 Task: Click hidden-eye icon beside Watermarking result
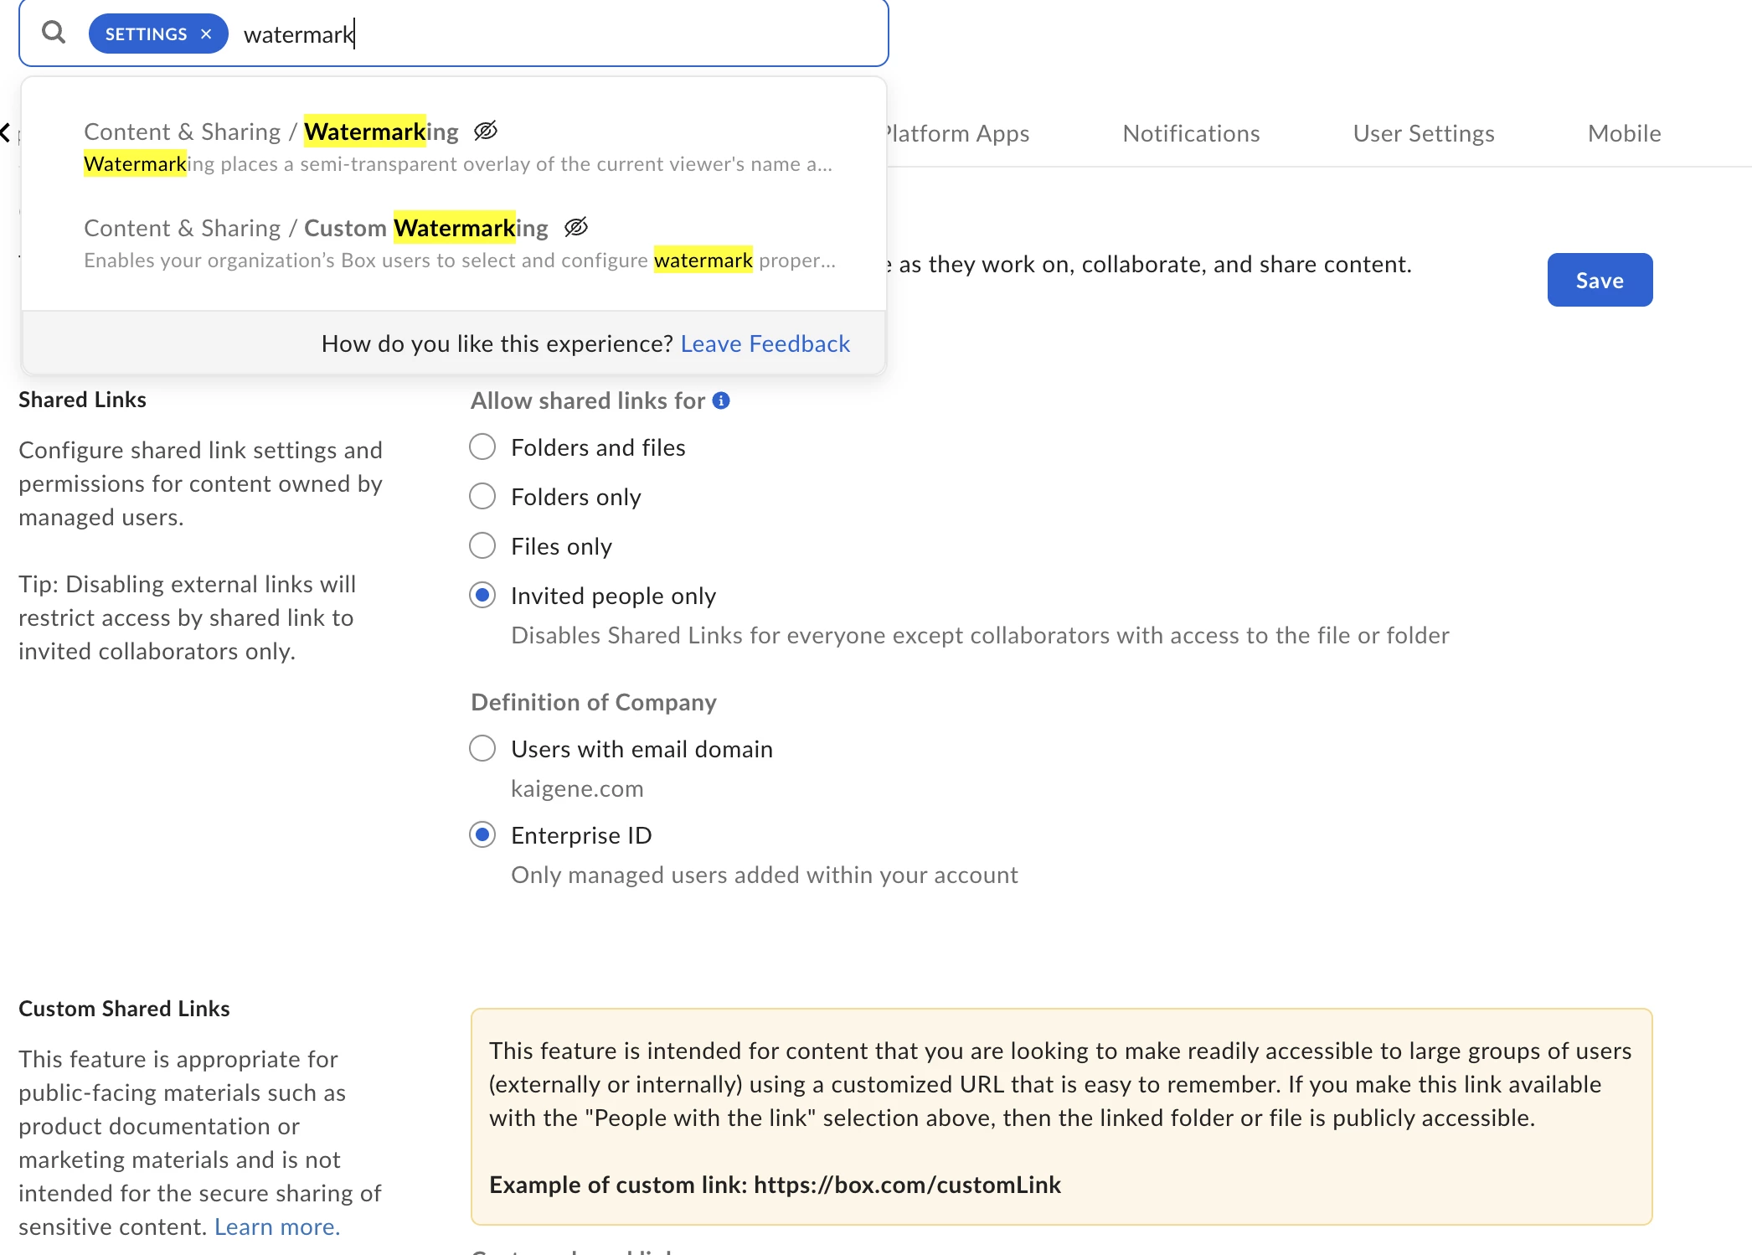tap(486, 131)
